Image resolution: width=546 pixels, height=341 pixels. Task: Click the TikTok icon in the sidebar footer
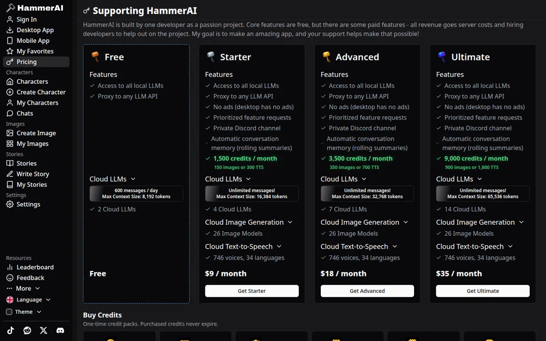click(10, 331)
